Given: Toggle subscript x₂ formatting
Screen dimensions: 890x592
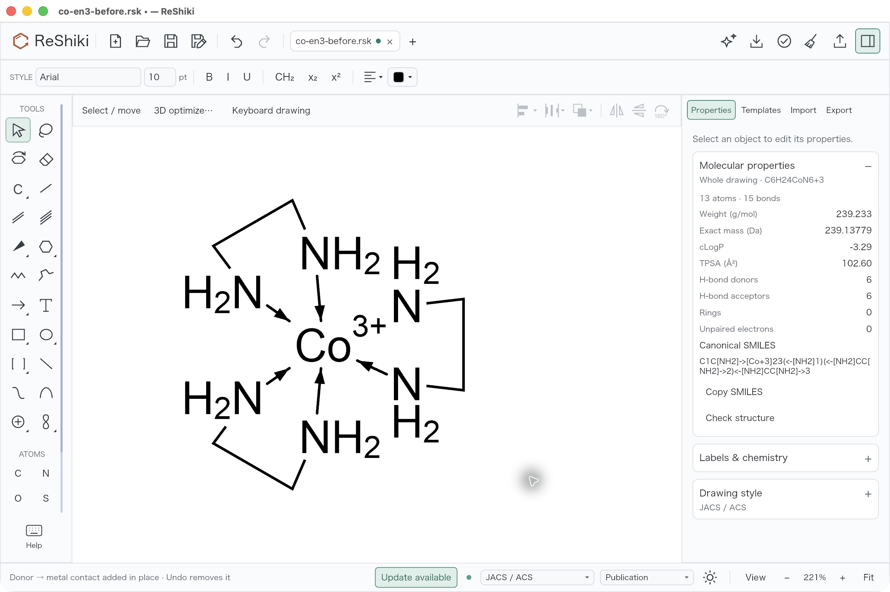Looking at the screenshot, I should point(313,77).
